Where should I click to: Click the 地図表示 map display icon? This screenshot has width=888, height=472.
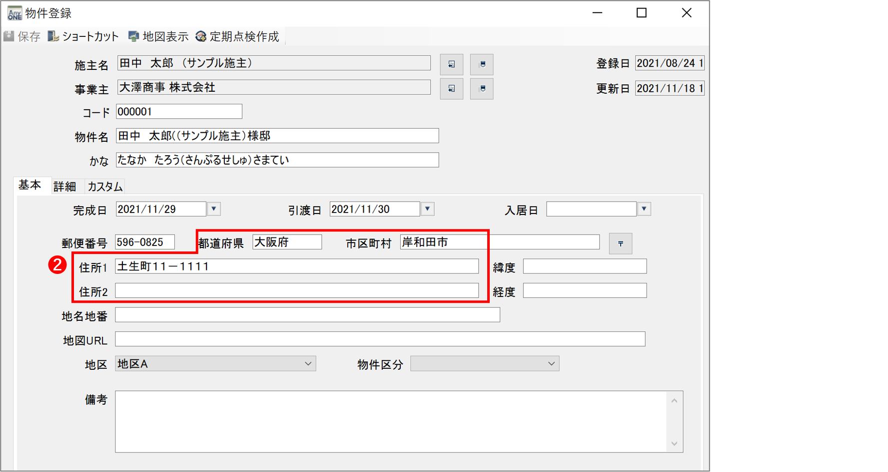pos(133,36)
